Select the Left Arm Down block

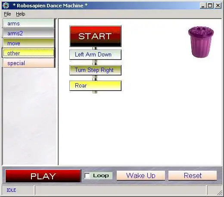point(95,55)
